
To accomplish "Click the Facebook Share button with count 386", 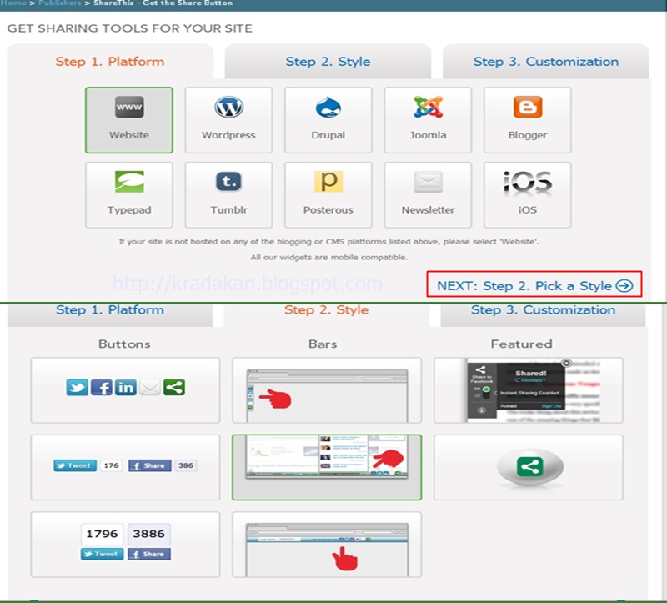I will 150,465.
